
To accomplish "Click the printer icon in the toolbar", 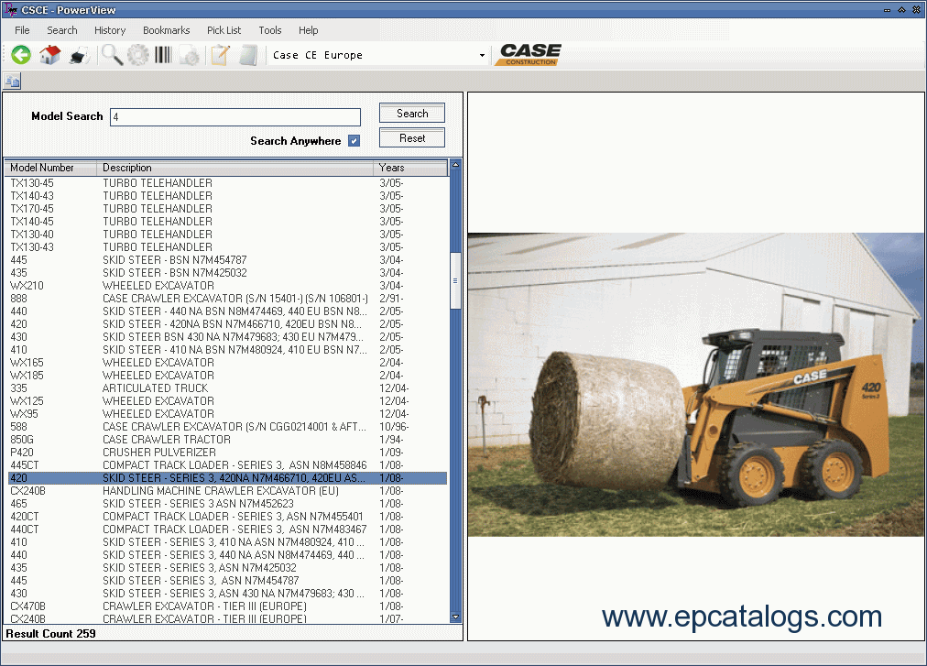I will pos(79,56).
